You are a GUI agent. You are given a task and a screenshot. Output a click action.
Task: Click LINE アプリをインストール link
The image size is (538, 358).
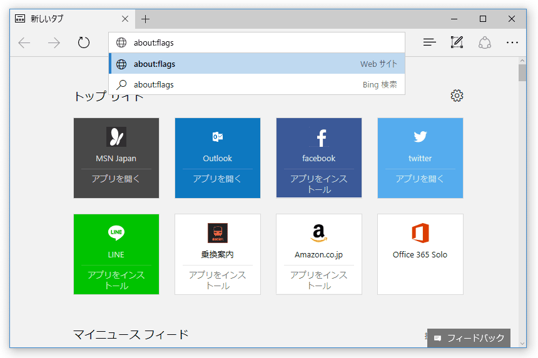116,281
